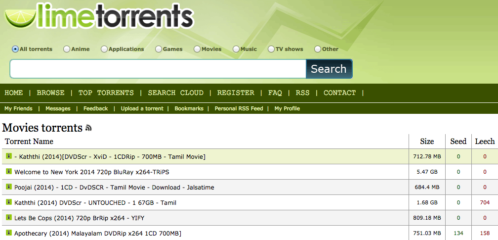
Task: Click the 684.4 MB size cell
Action: (x=427, y=187)
